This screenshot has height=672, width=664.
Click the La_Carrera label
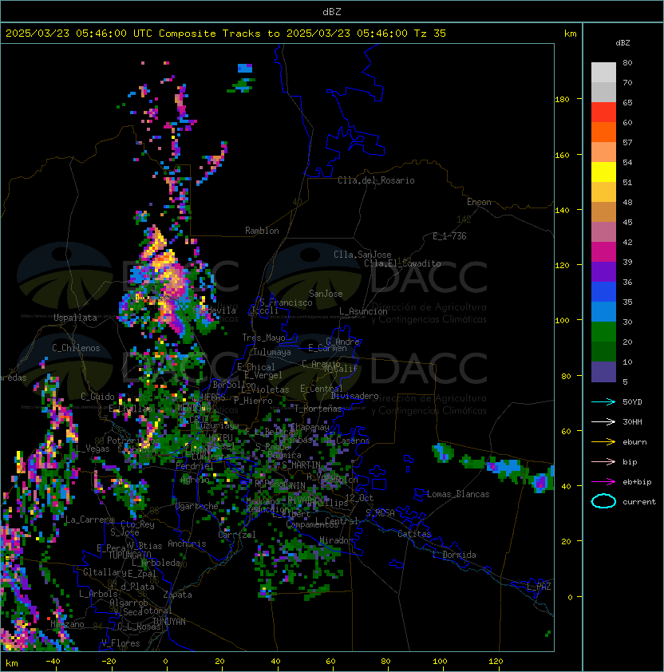pyautogui.click(x=90, y=520)
